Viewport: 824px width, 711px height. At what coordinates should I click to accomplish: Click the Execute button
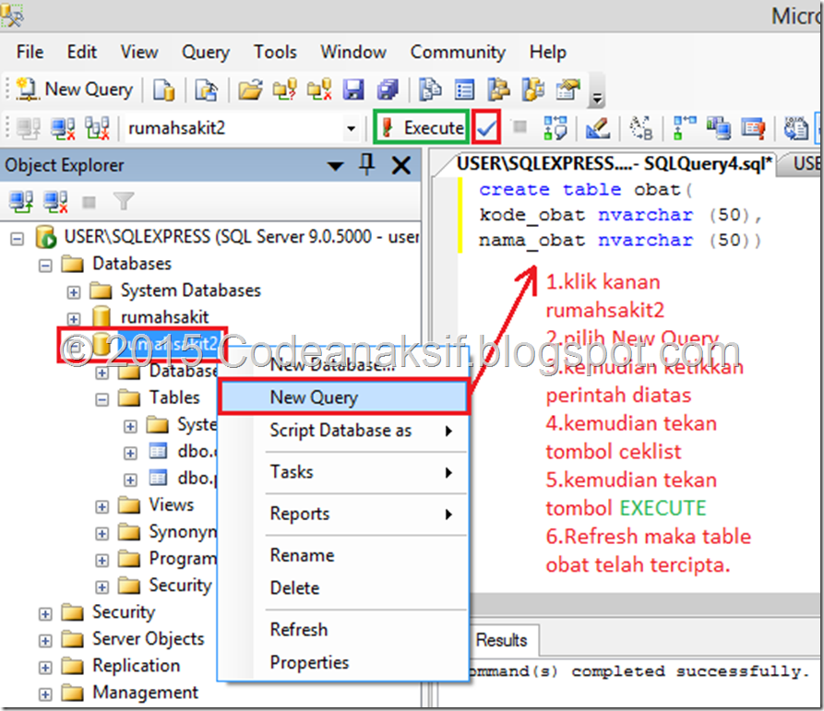pyautogui.click(x=422, y=127)
